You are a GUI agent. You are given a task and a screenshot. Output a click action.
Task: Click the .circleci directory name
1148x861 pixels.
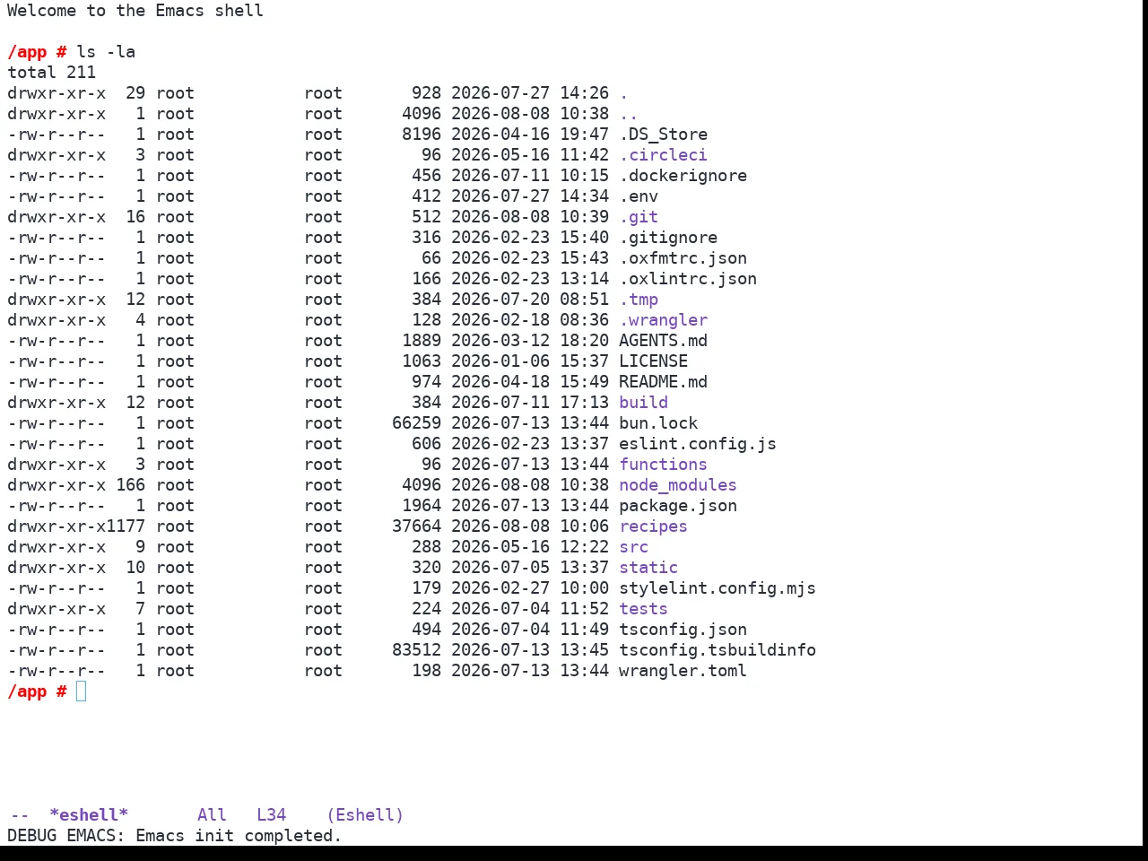click(x=663, y=155)
